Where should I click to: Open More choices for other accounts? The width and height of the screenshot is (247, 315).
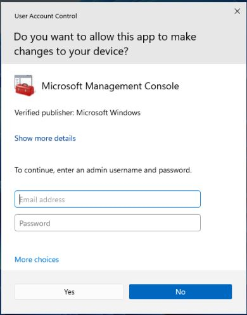(37, 259)
